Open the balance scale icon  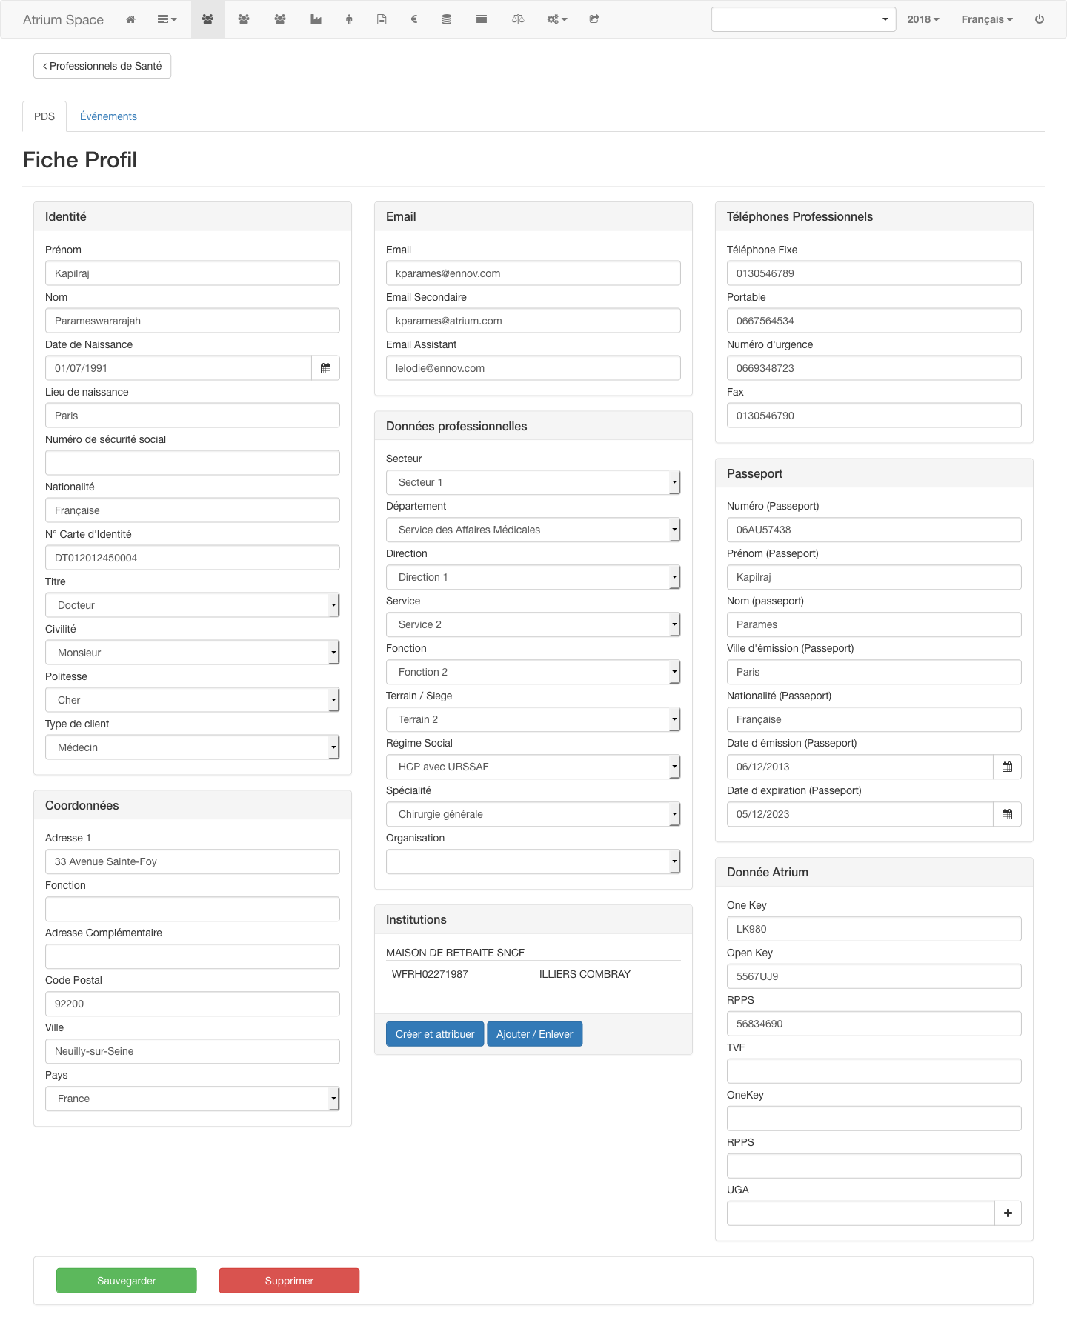point(518,19)
